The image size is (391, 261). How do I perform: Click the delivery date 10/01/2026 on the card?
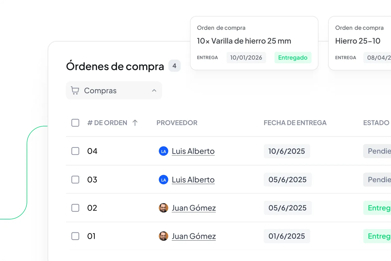246,57
